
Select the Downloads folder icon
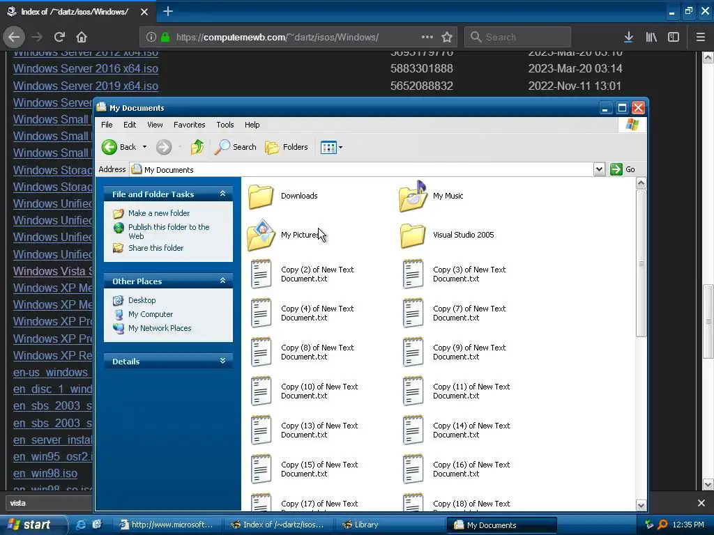(261, 196)
